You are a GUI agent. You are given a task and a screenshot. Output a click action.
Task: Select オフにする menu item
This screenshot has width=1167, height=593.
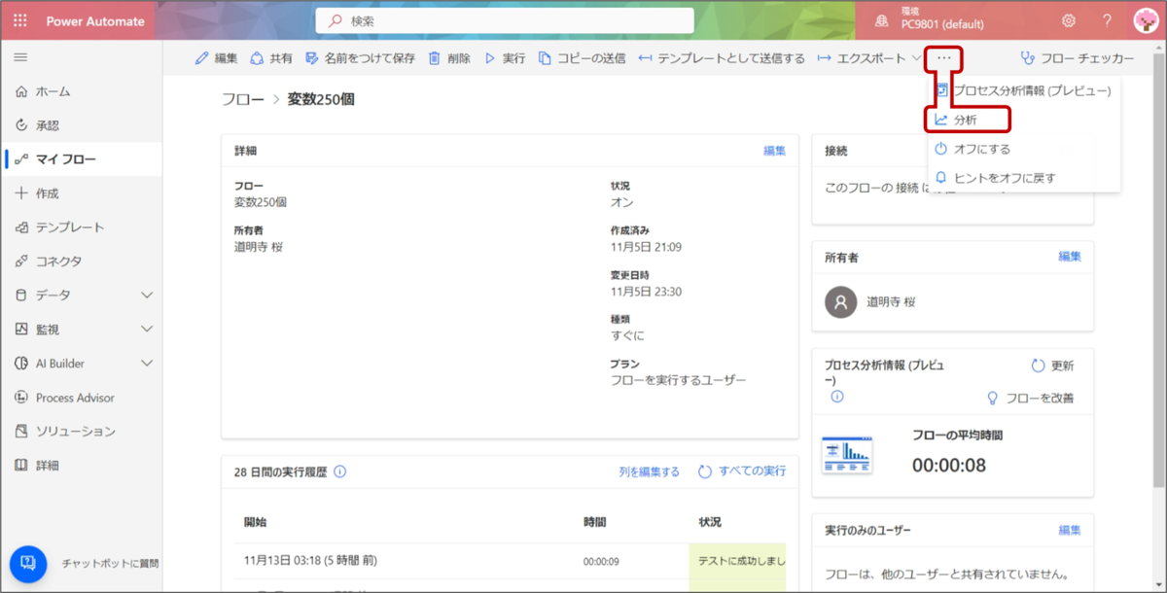[1023, 149]
